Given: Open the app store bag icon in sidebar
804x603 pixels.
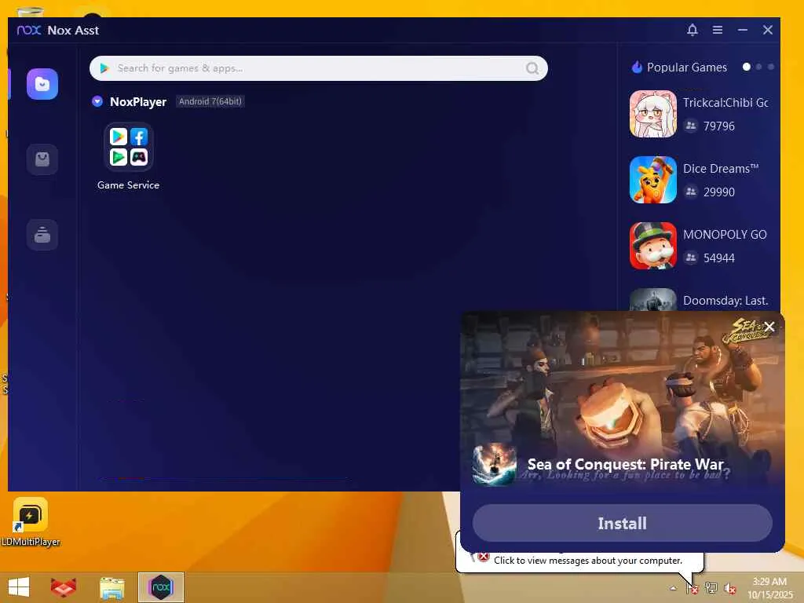Looking at the screenshot, I should point(42,159).
